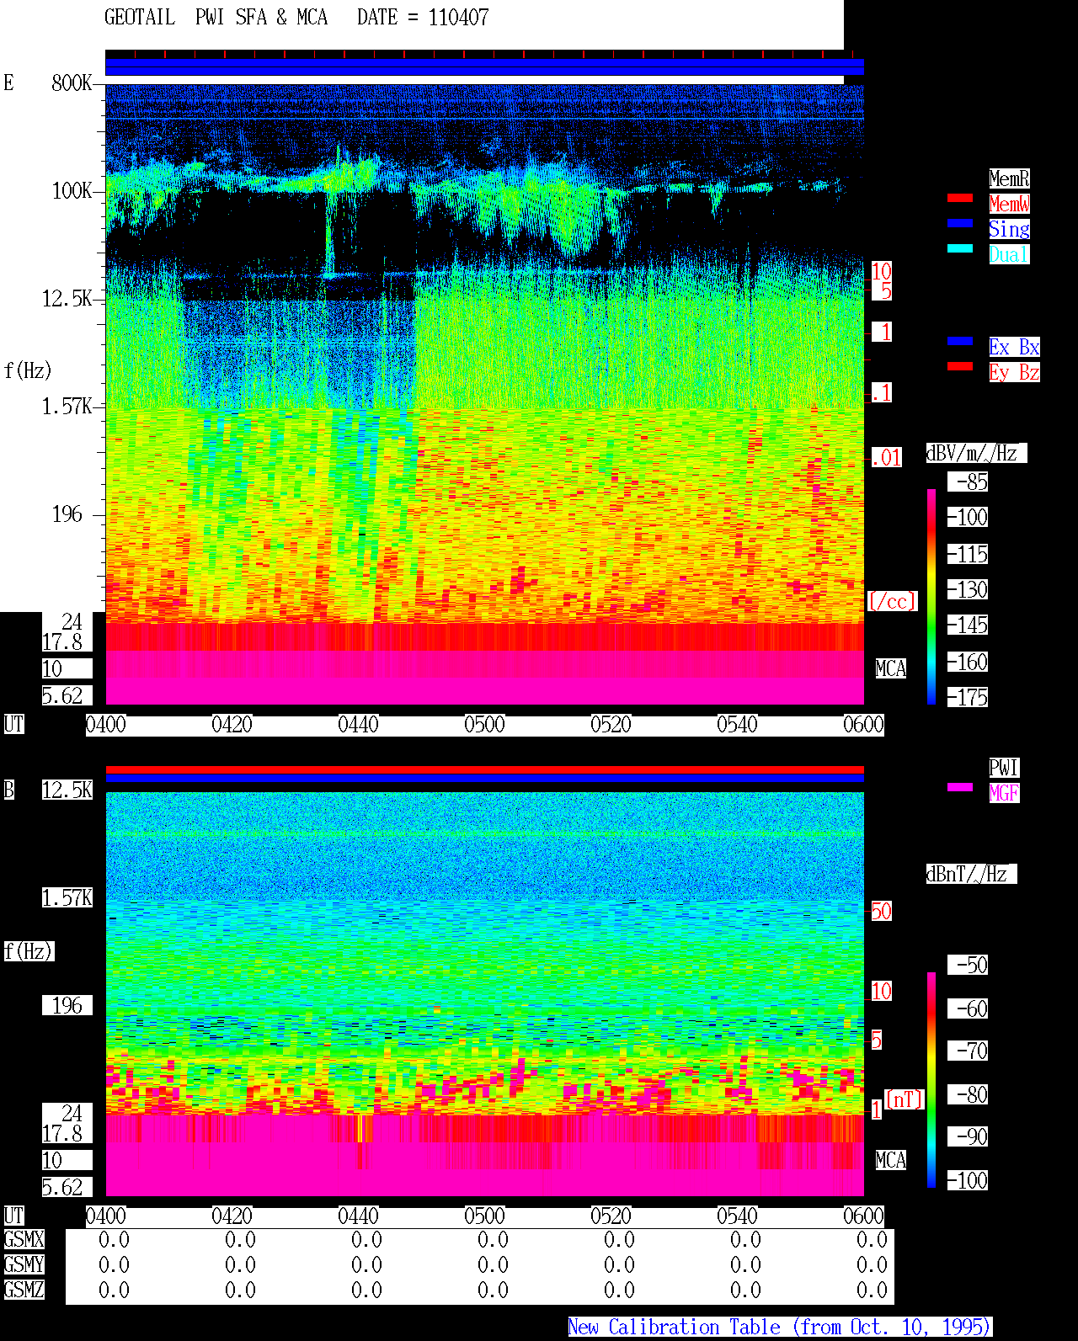Viewport: 1078px width, 1341px height.
Task: Click the 0440 tick on upper UT axis
Action: [358, 725]
